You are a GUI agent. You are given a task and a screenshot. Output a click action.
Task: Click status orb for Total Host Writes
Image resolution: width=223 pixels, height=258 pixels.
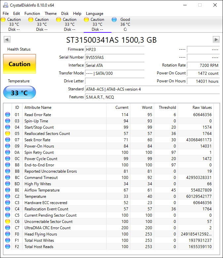click(8, 240)
